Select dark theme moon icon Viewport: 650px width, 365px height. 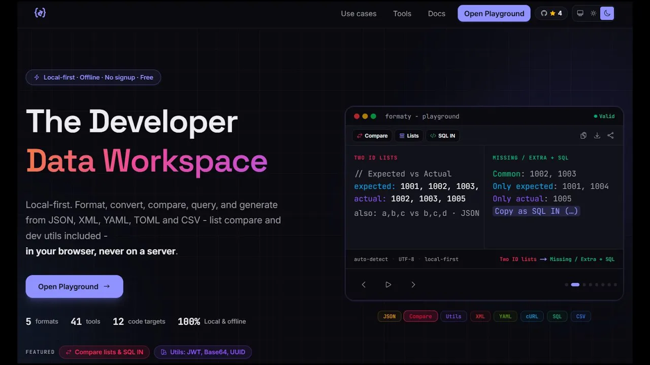(607, 13)
